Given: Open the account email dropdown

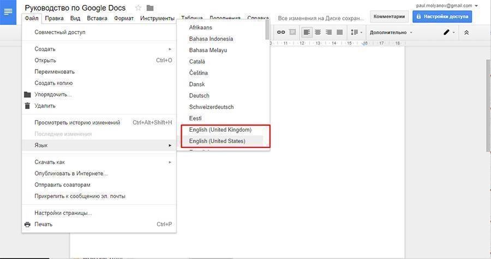Looking at the screenshot, I should click(447, 5).
